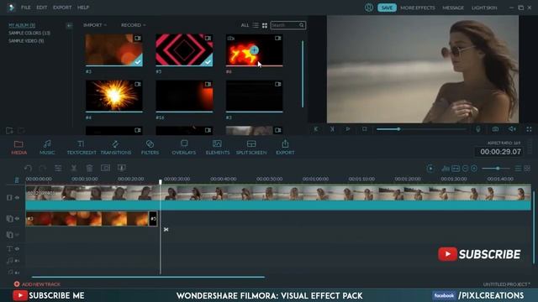The height and width of the screenshot is (302, 538).
Task: Expand the preview to full screen
Action: [529, 129]
